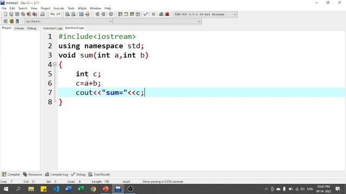The image size is (346, 194).
Task: Toggle bookmarks icon in second toolbar row
Action: point(11,22)
